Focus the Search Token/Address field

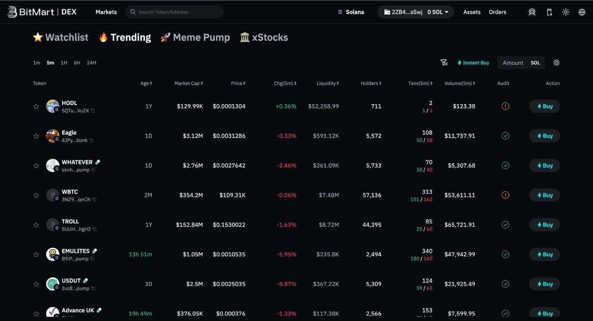click(x=174, y=12)
